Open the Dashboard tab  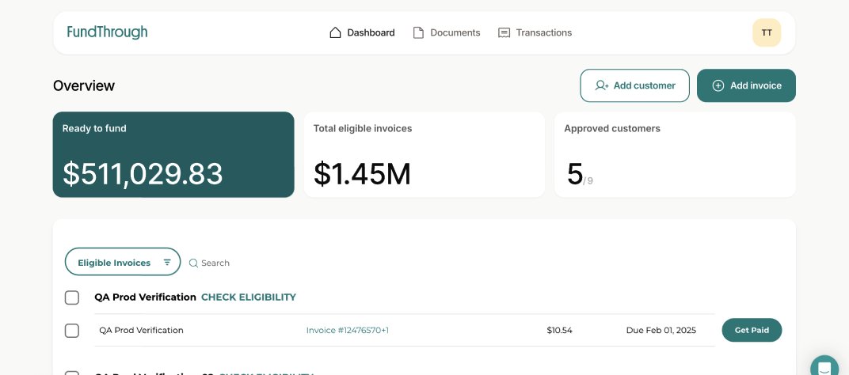(362, 32)
